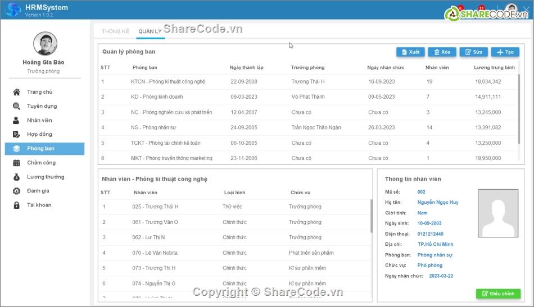Click the Tạo create button

505,52
